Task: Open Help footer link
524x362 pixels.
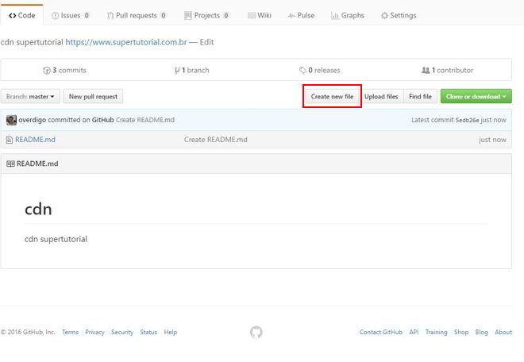Action: point(171,332)
